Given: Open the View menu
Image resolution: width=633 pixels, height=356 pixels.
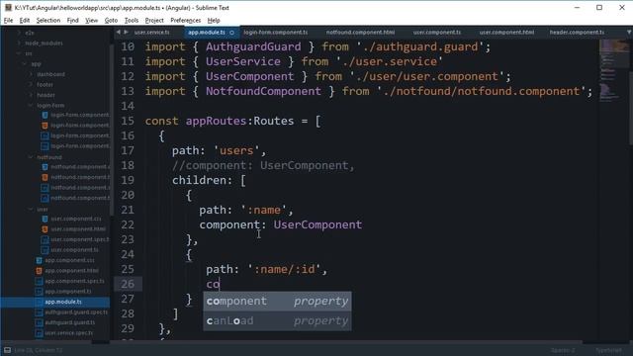Looking at the screenshot, I should tap(92, 20).
